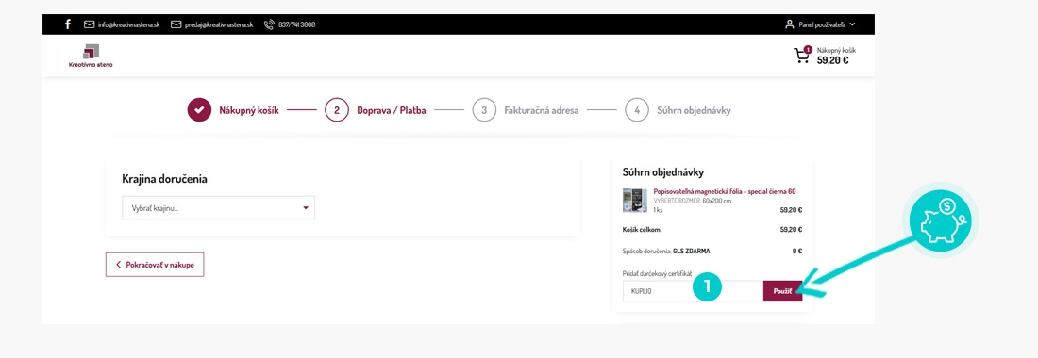
Task: Click the user profile icon
Action: (789, 24)
